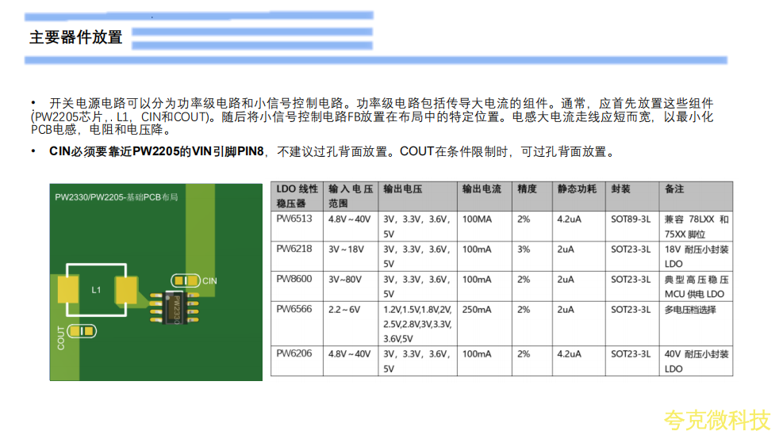Click the PW2330 chip package on the PCB
This screenshot has width=775, height=431.
(176, 307)
